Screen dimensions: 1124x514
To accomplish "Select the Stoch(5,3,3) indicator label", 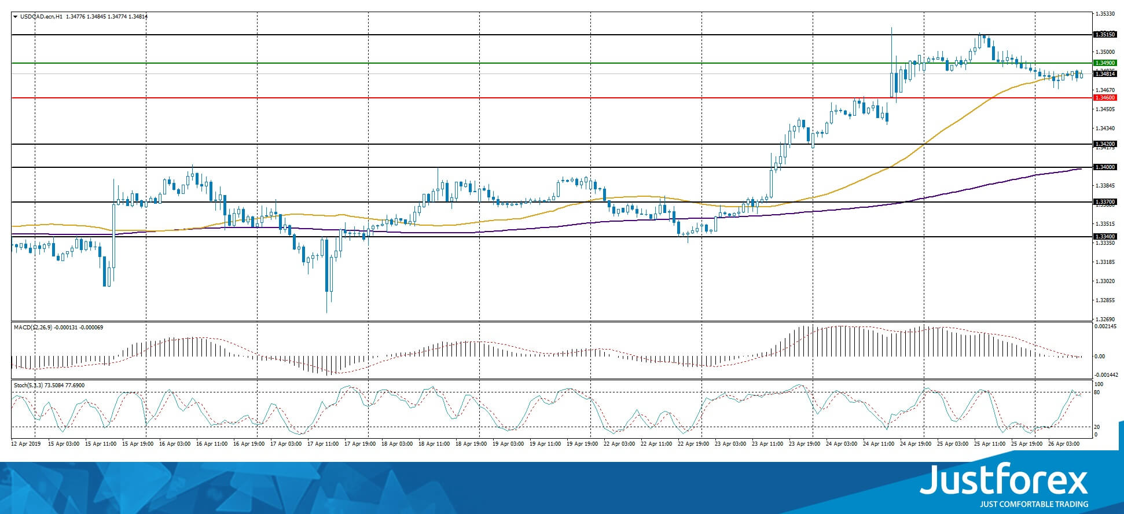I will (x=29, y=385).
